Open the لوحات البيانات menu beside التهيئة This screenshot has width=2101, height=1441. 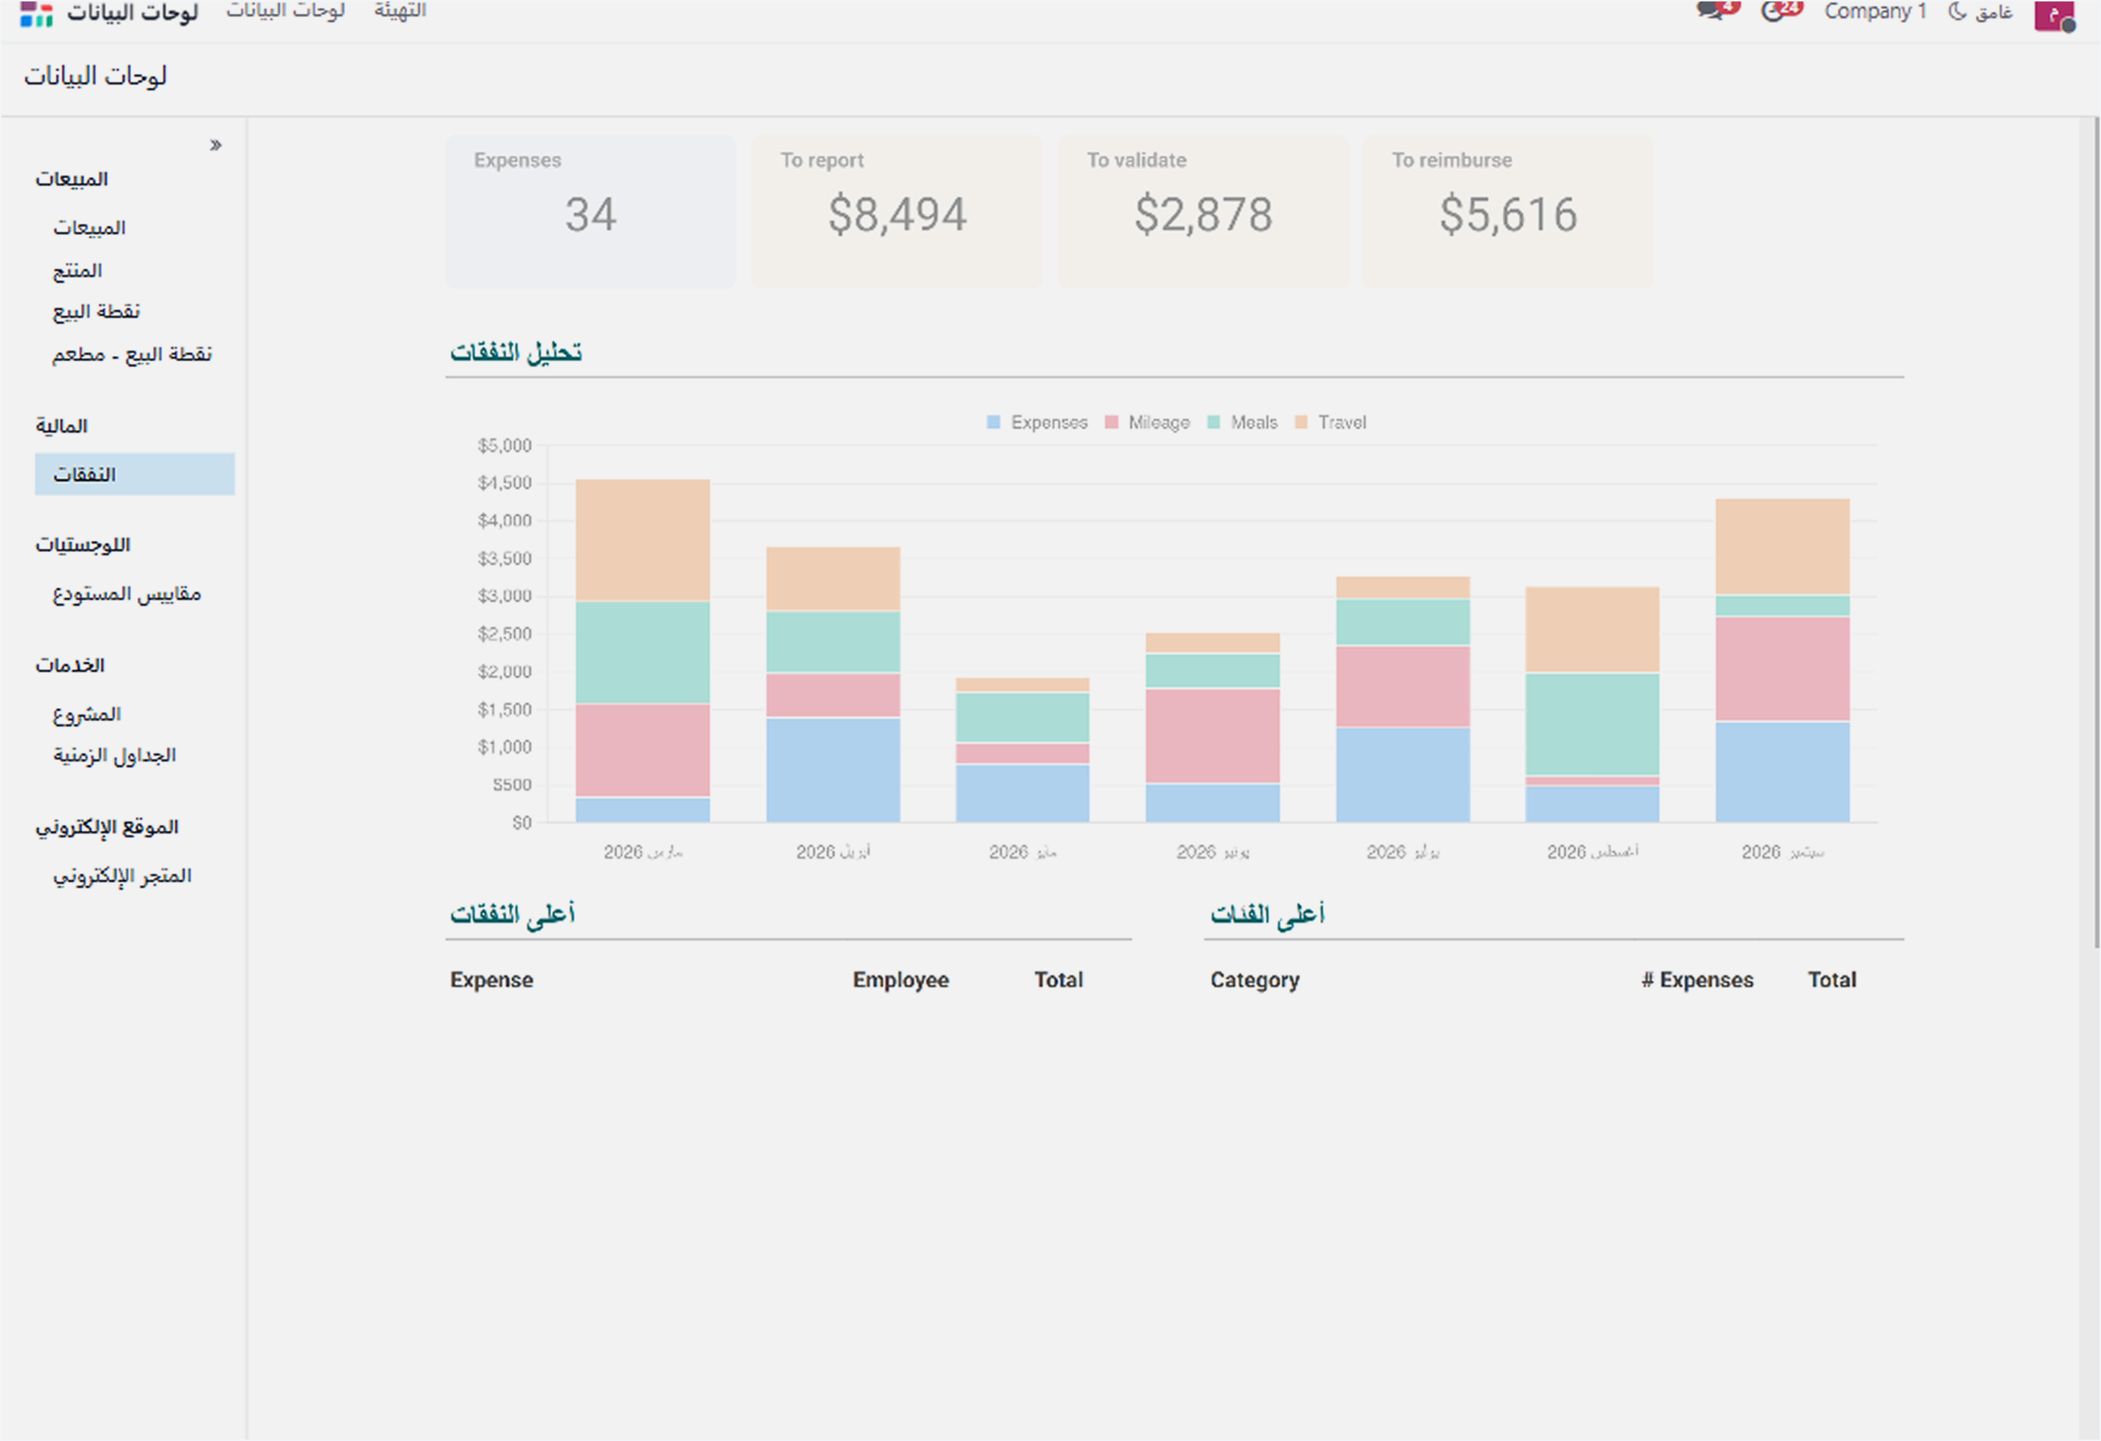coord(286,11)
